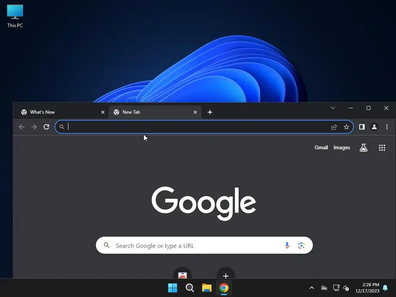This screenshot has width=396, height=297.
Task: Open Windows taskbar search
Action: coord(189,288)
